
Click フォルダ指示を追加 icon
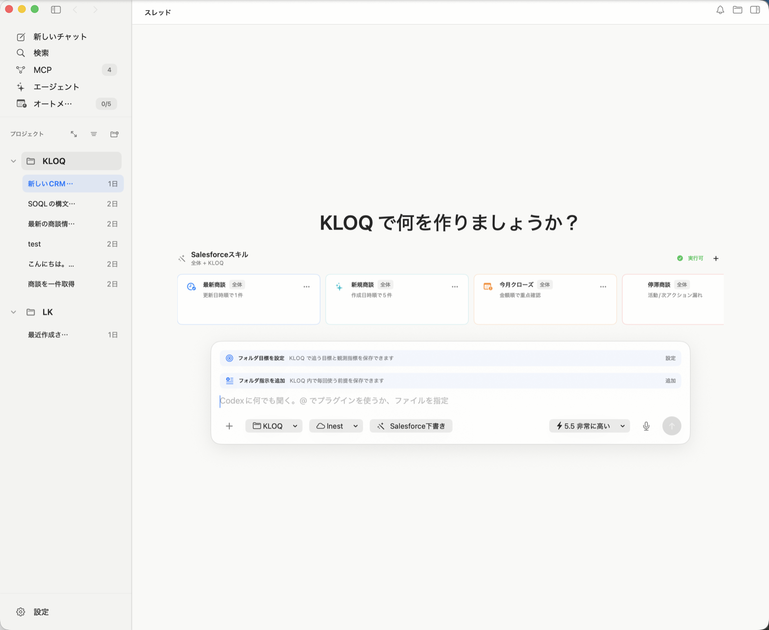click(x=230, y=381)
